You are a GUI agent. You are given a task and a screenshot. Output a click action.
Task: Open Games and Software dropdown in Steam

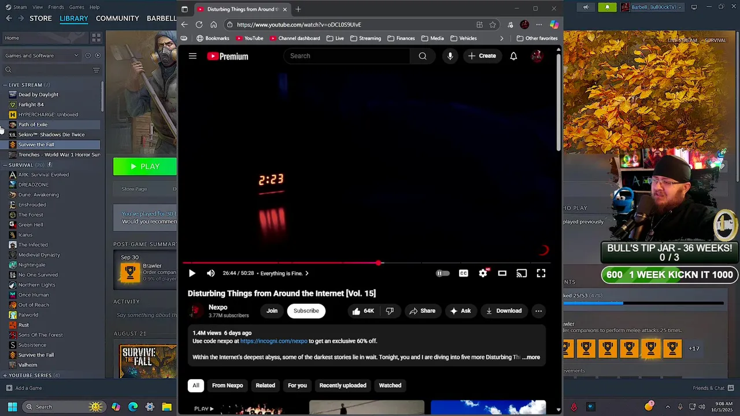[x=42, y=55]
